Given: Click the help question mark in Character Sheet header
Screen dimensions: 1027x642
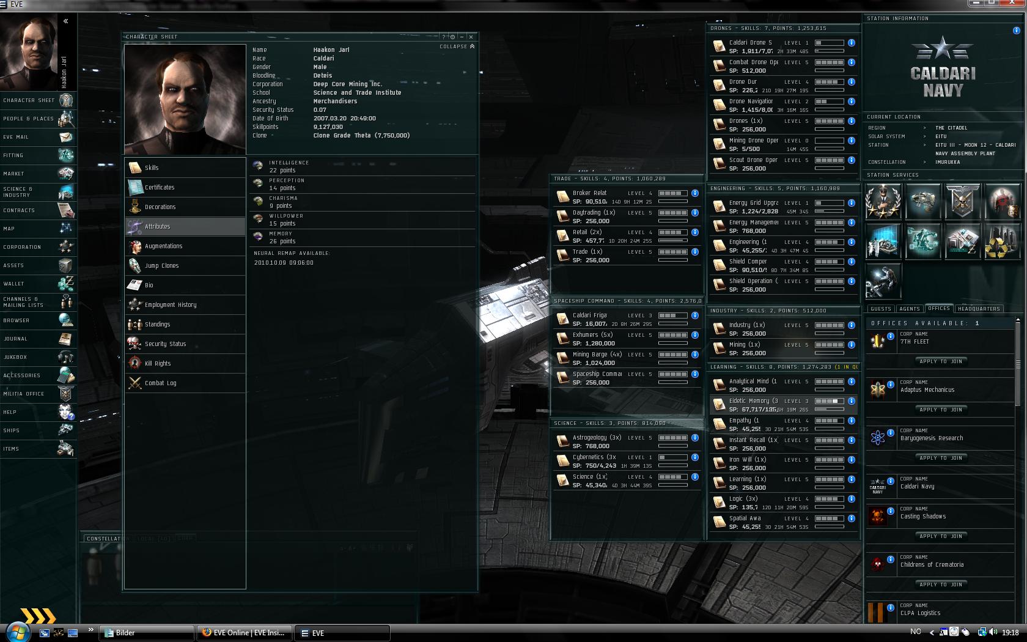Looking at the screenshot, I should 444,37.
